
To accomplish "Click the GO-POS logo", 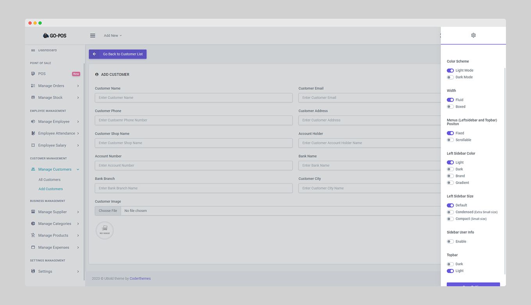I will 55,35.
